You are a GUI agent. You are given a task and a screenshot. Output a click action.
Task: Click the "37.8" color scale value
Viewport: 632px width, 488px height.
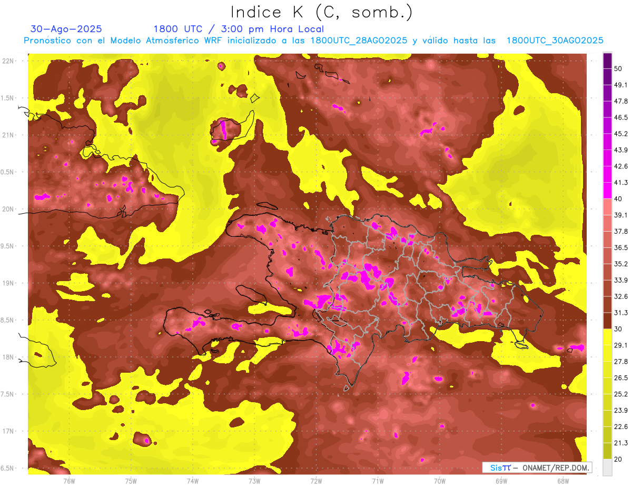620,231
